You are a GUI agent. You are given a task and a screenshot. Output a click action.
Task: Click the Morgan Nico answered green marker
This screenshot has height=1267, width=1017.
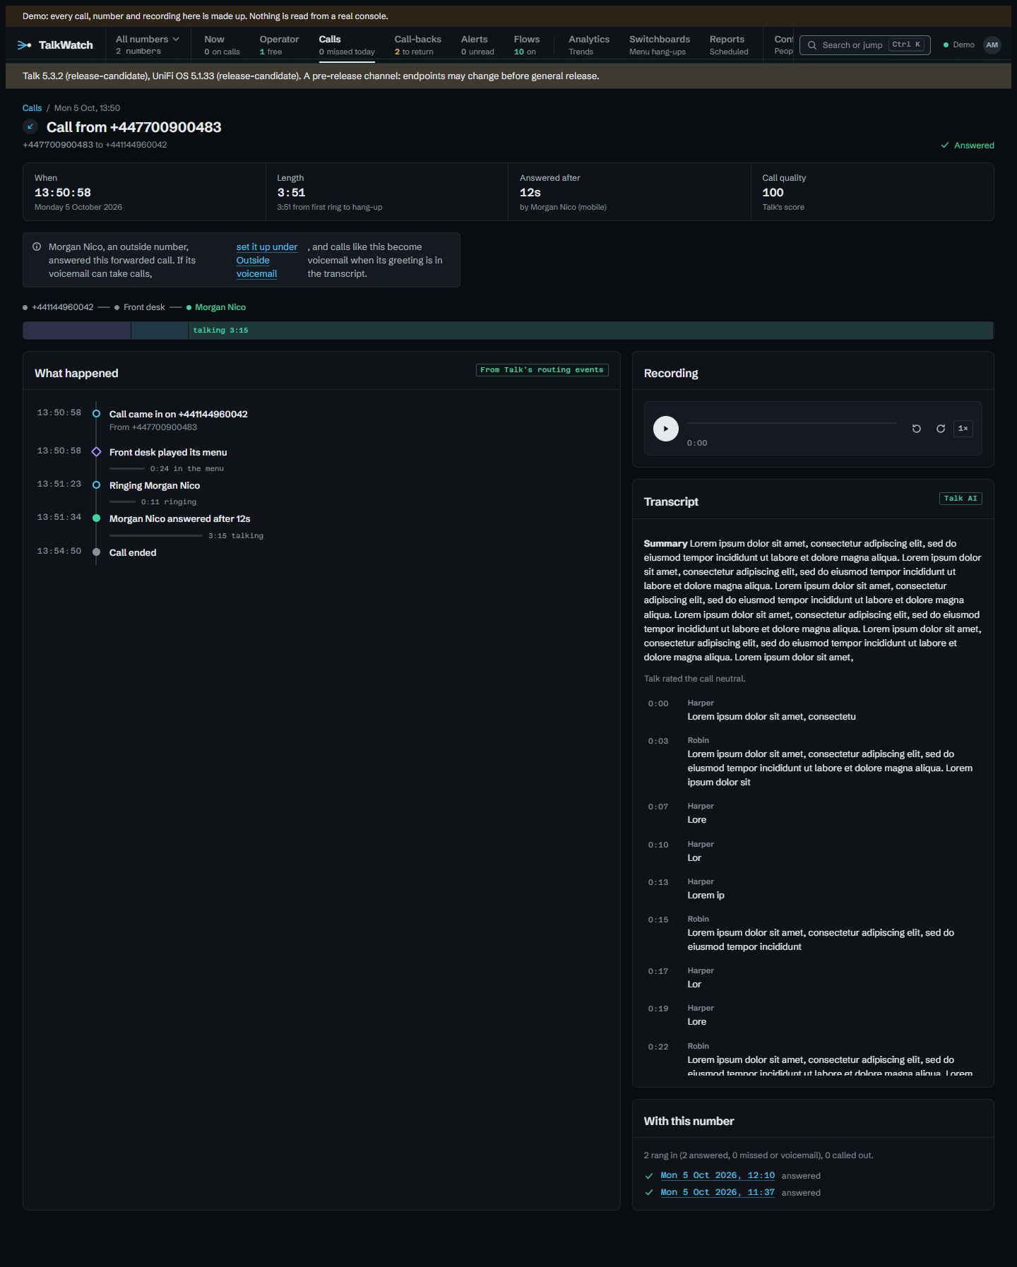pos(97,518)
